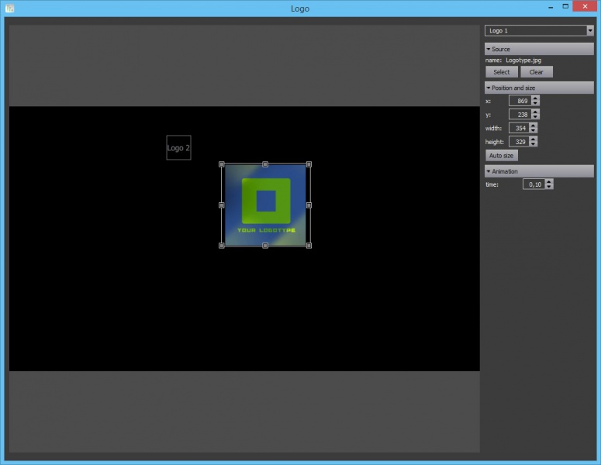Click the animation time input field
The height and width of the screenshot is (465, 601).
(534, 184)
